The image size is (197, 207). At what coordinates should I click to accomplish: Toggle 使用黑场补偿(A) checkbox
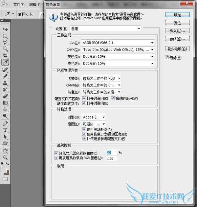point(84,129)
